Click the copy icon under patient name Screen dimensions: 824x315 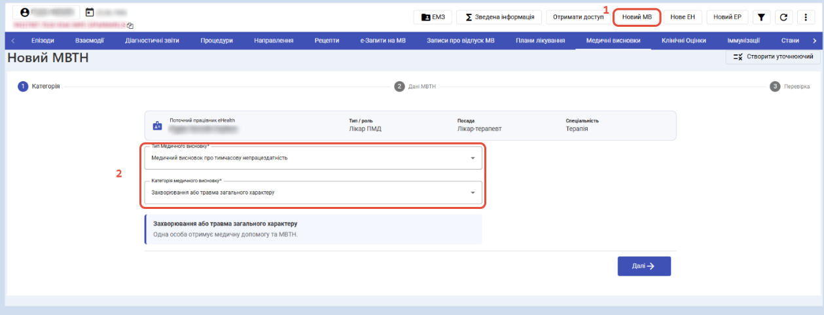[130, 26]
